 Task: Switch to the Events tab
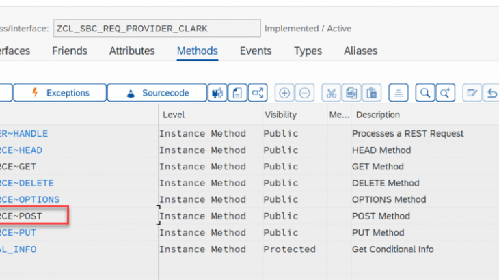[256, 51]
